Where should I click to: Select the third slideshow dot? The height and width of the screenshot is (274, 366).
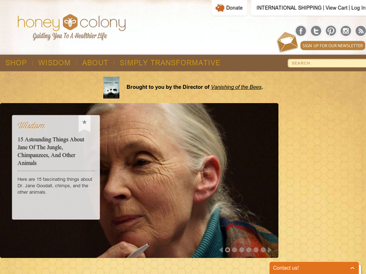242,250
